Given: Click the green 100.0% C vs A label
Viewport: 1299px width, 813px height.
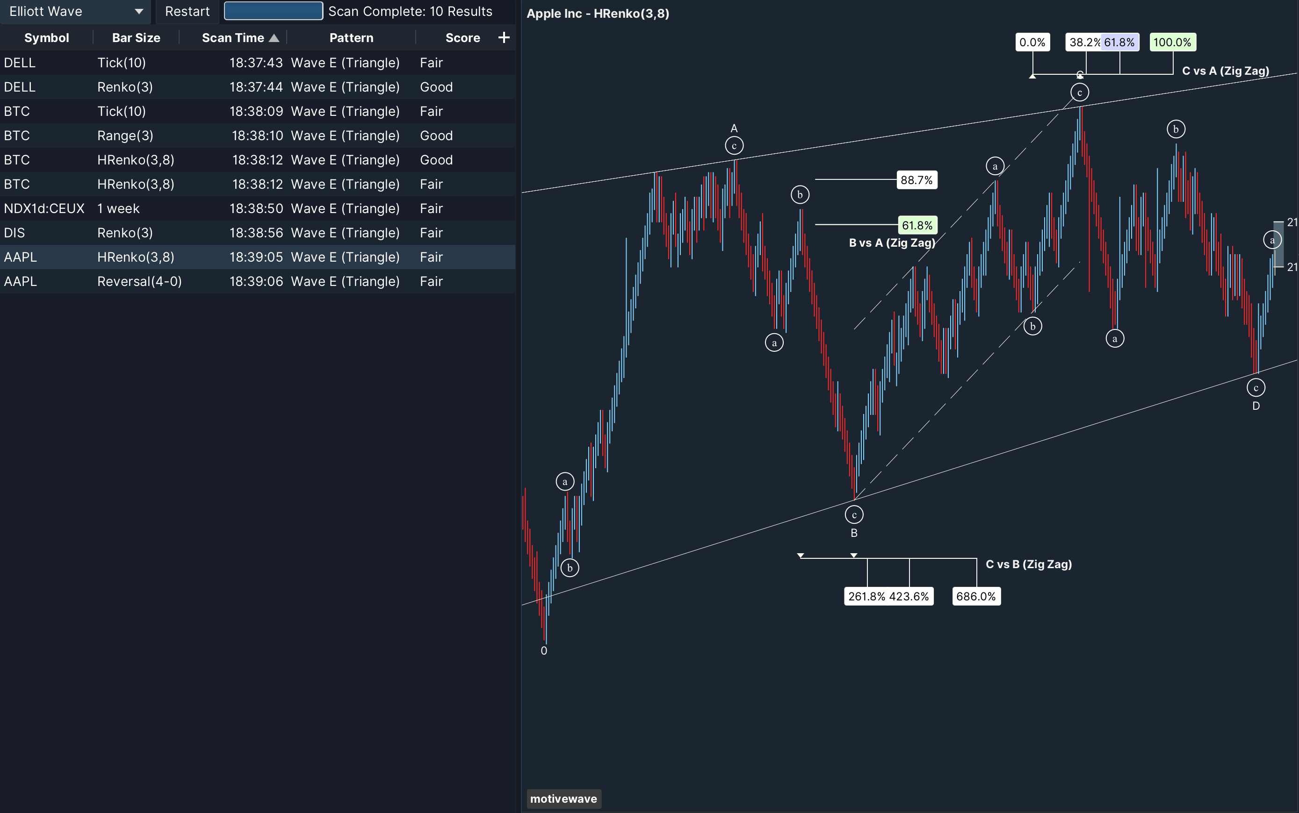Looking at the screenshot, I should pyautogui.click(x=1172, y=43).
